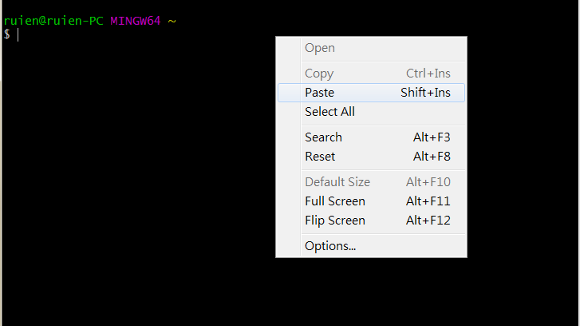Click the Default Size menu entry
Image resolution: width=580 pixels, height=326 pixels.
[x=337, y=182]
